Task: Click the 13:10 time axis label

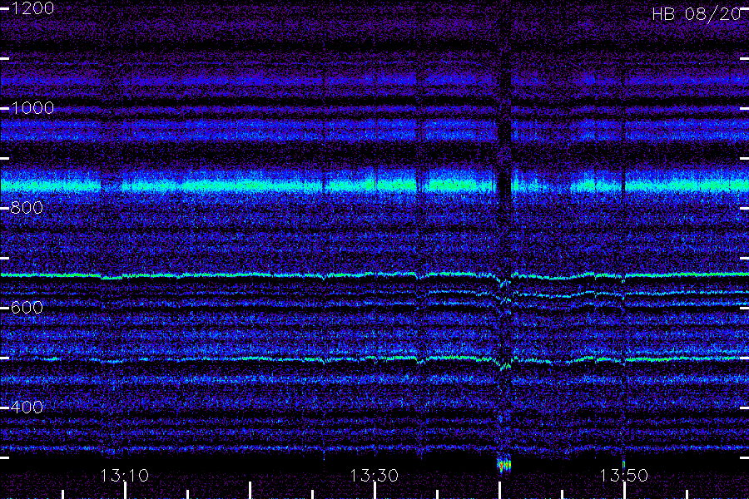Action: (124, 476)
